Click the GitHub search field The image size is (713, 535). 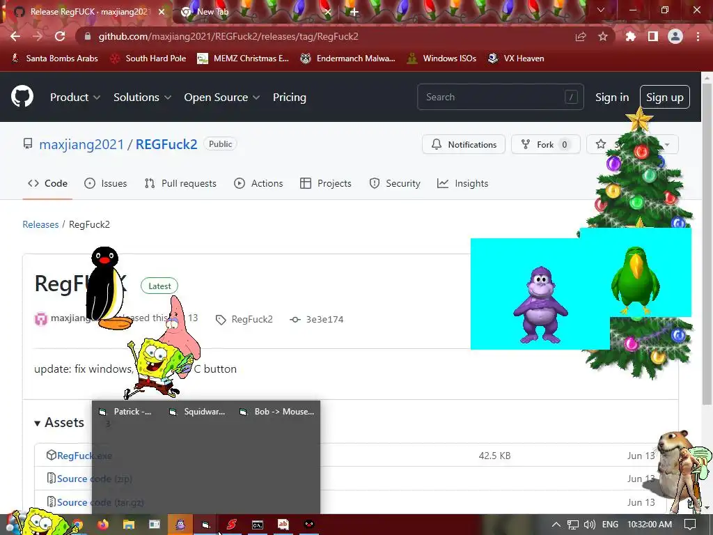(x=500, y=97)
